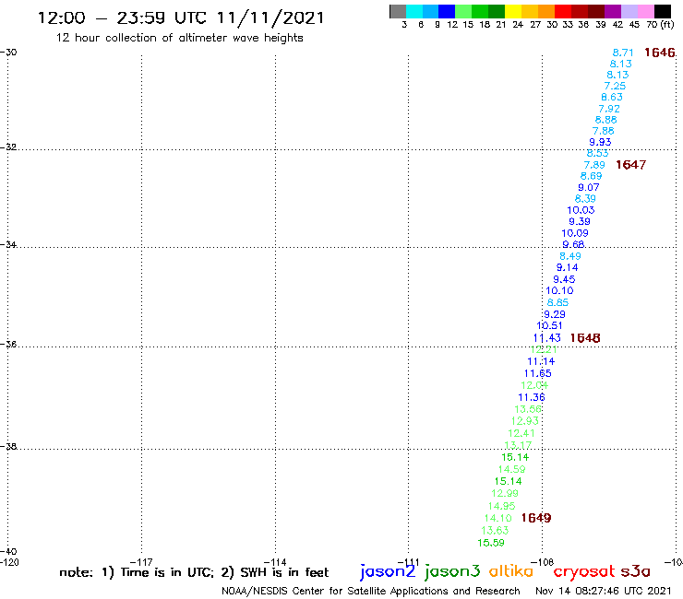Click the wave height value '13.17'
The height and width of the screenshot is (599, 683).
pos(518,445)
